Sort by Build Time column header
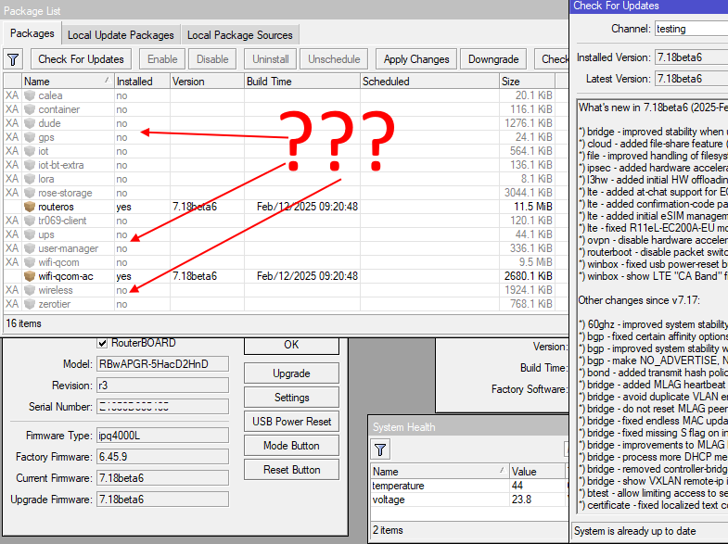Image resolution: width=728 pixels, height=544 pixels. coord(302,82)
